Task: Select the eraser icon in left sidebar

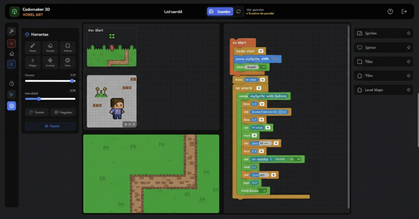Action: pos(11,54)
